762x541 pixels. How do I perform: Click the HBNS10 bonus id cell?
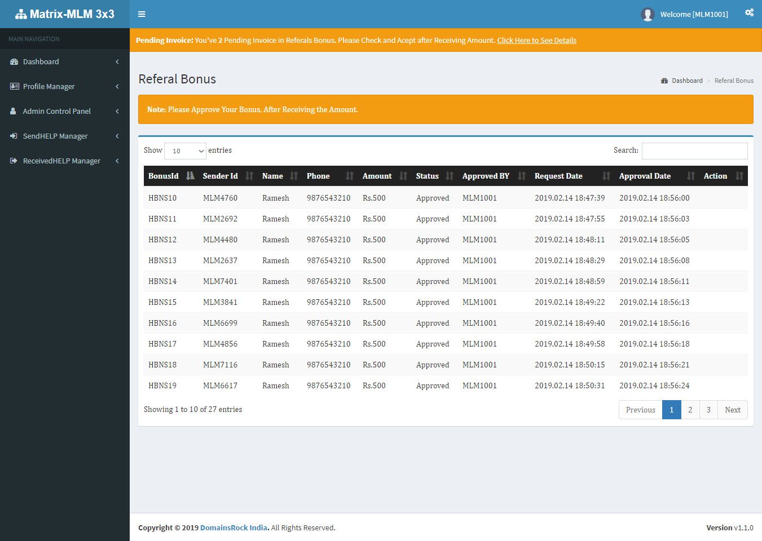point(162,198)
